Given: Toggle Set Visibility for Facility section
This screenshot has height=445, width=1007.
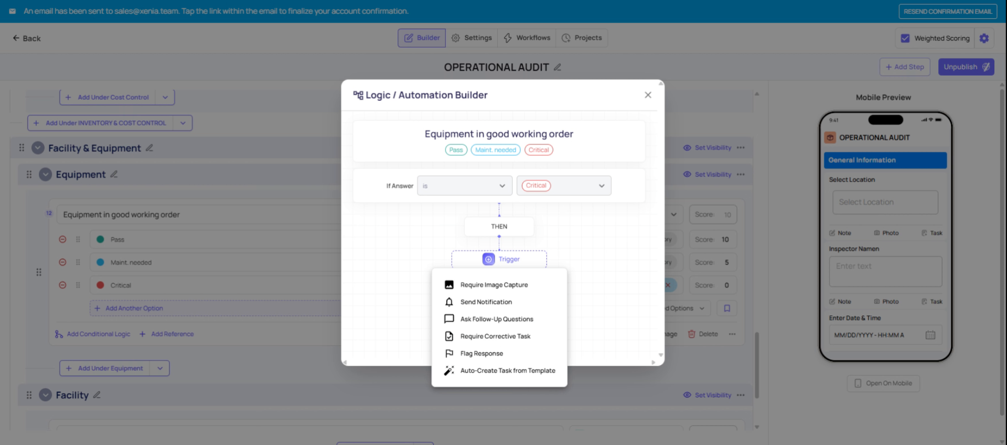Looking at the screenshot, I should [x=708, y=395].
